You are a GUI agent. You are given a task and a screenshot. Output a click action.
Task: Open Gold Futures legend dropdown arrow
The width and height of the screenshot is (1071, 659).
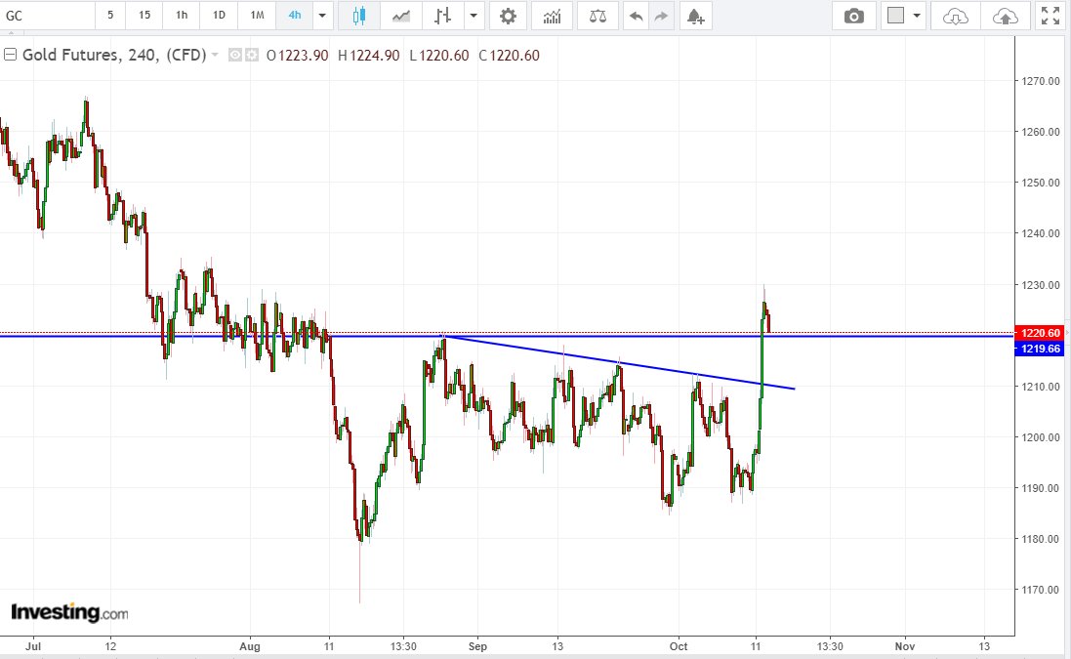coord(215,55)
